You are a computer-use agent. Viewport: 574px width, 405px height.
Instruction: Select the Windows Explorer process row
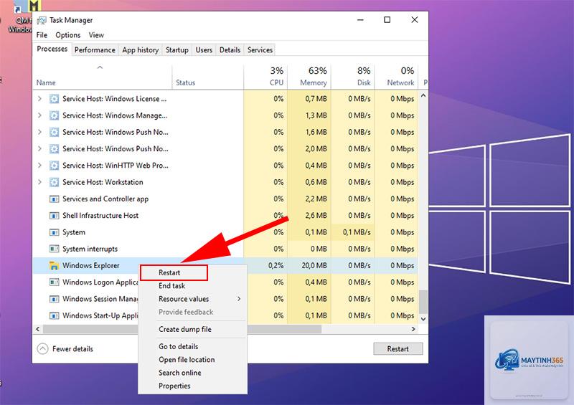tap(225, 266)
